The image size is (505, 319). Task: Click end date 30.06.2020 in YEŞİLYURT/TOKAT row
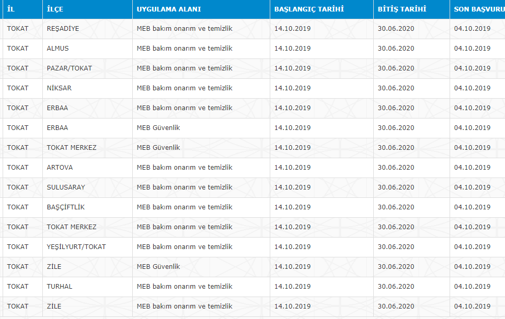pos(396,247)
